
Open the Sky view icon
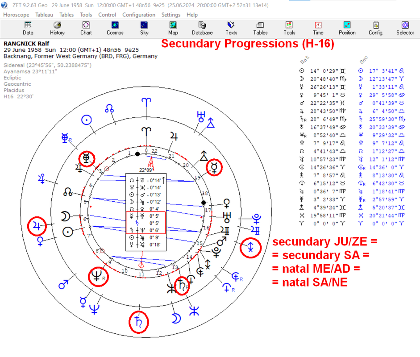144,28
